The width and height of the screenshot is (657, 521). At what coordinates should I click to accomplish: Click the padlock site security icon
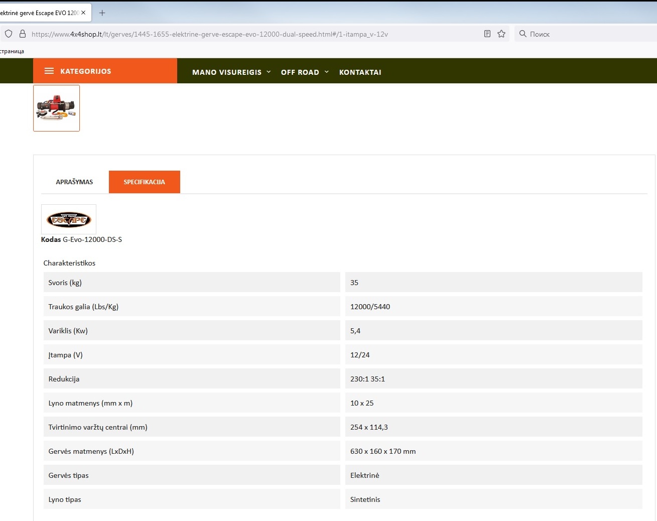tap(22, 34)
